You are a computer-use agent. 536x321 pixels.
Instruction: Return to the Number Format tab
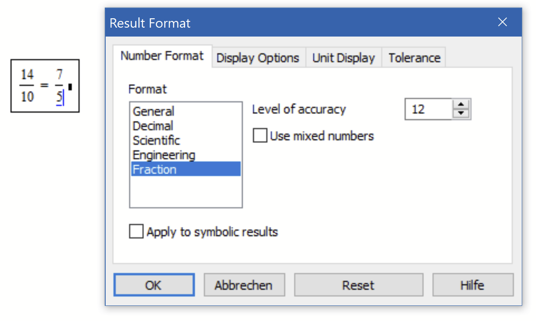161,56
